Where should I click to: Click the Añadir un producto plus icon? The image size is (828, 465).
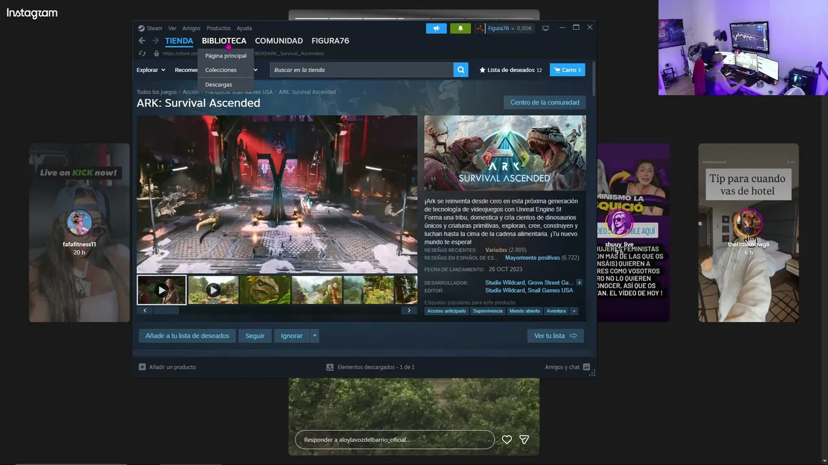[x=142, y=367]
